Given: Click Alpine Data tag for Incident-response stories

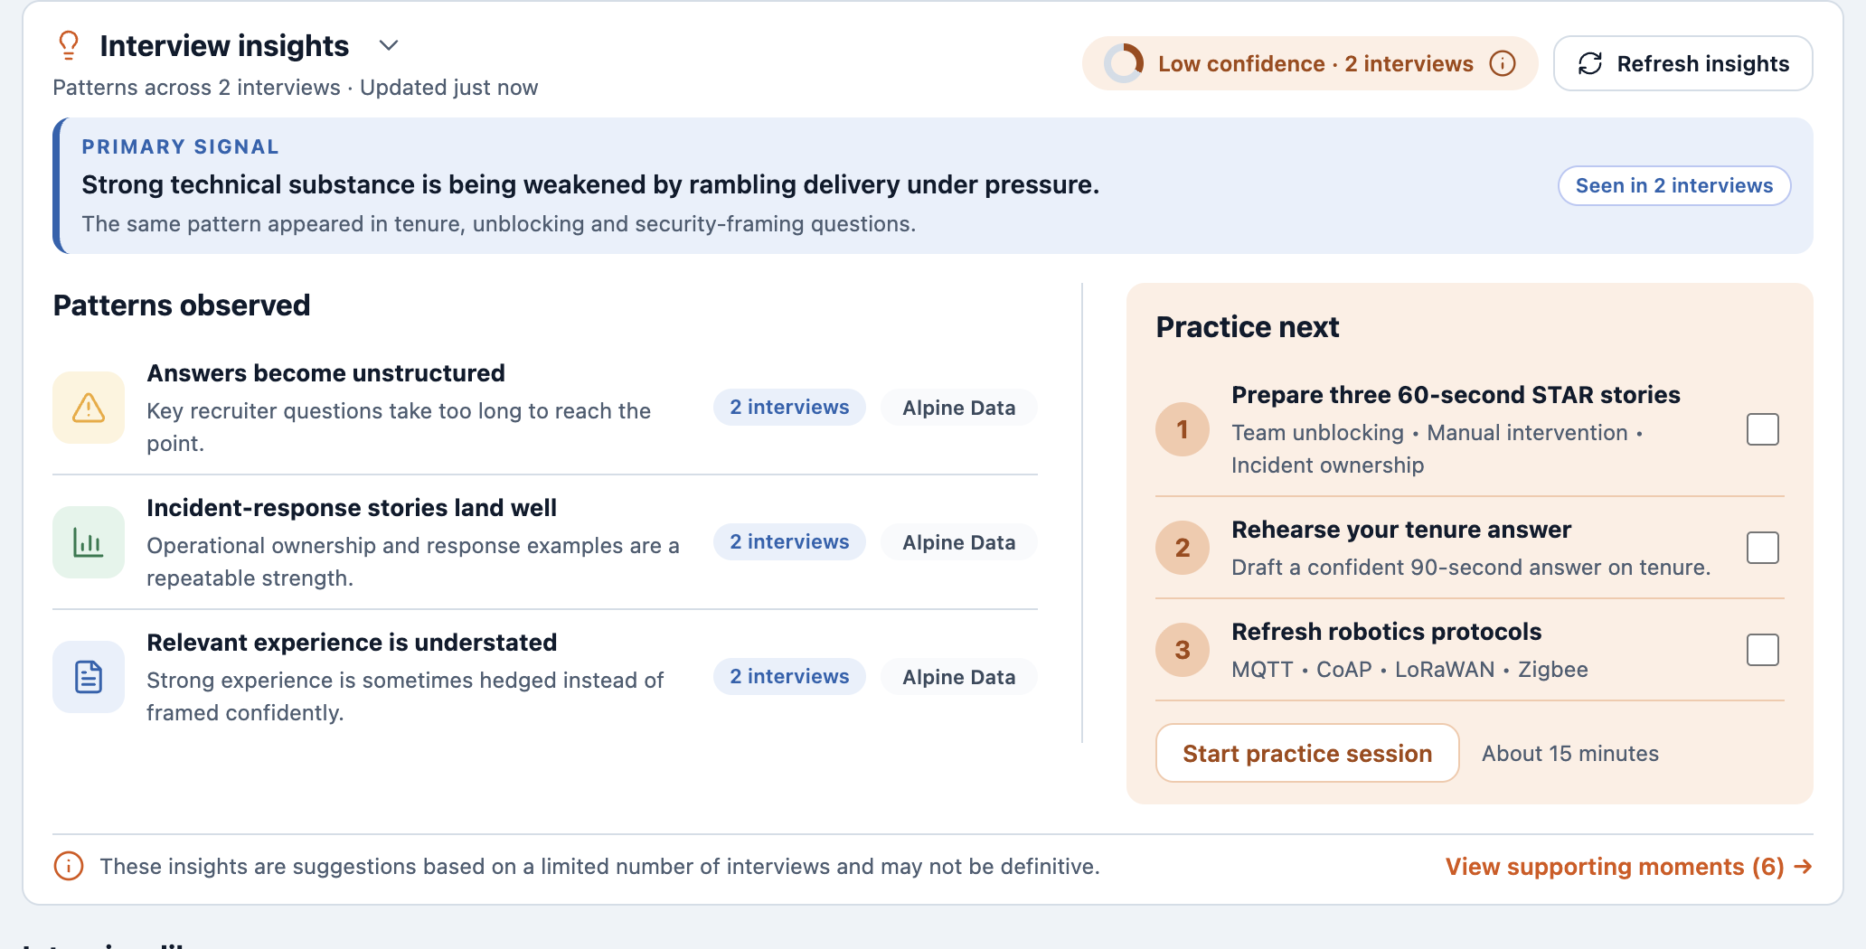Looking at the screenshot, I should coord(959,542).
